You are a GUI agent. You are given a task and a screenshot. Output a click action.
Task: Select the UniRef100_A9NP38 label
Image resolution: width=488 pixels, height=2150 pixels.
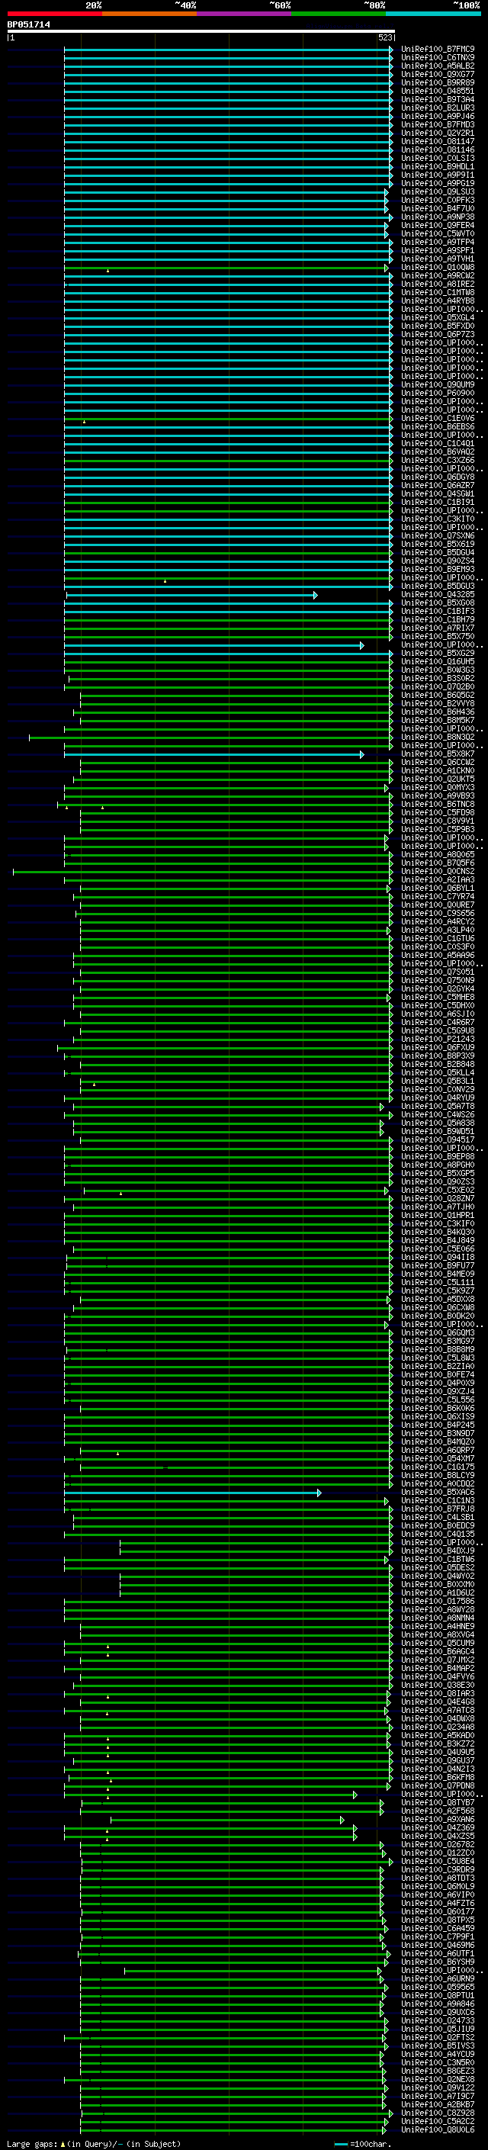click(x=438, y=217)
